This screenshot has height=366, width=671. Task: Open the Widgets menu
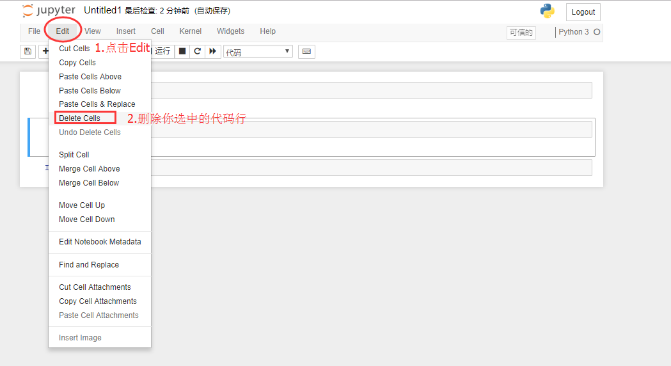(x=230, y=31)
